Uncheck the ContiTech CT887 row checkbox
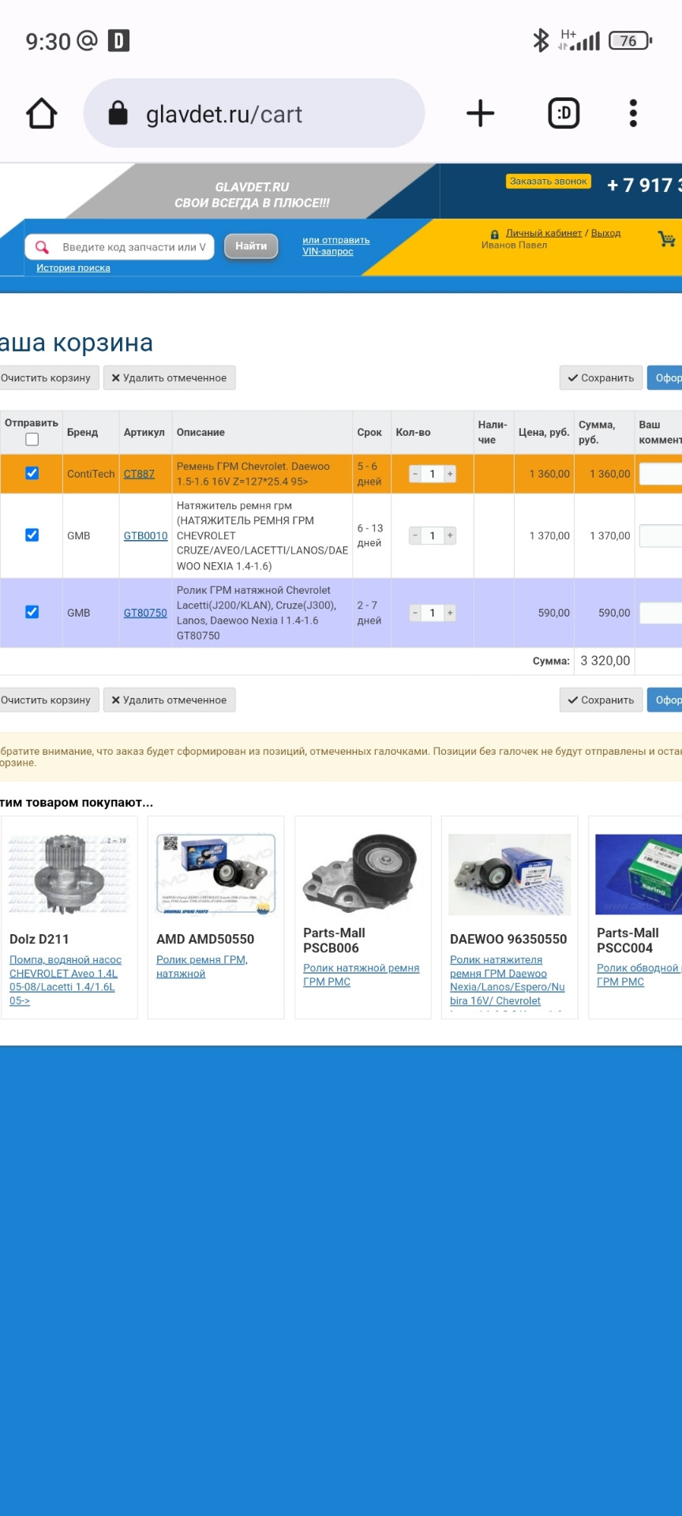 32,473
